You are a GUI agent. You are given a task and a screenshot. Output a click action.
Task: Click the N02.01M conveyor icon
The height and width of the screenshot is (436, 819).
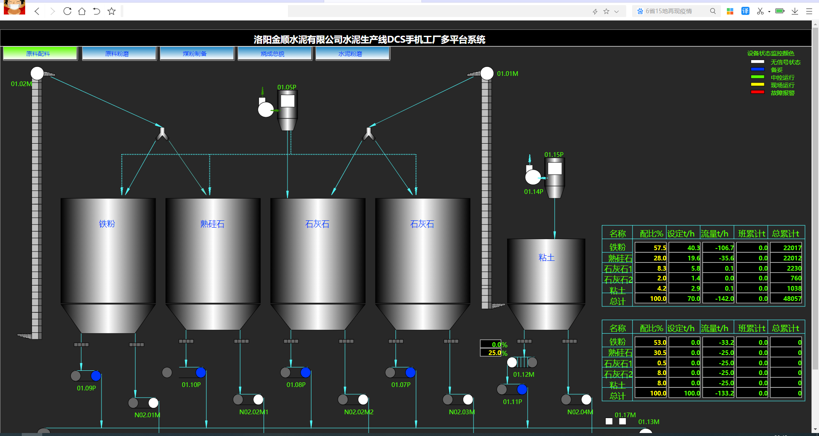coord(143,403)
